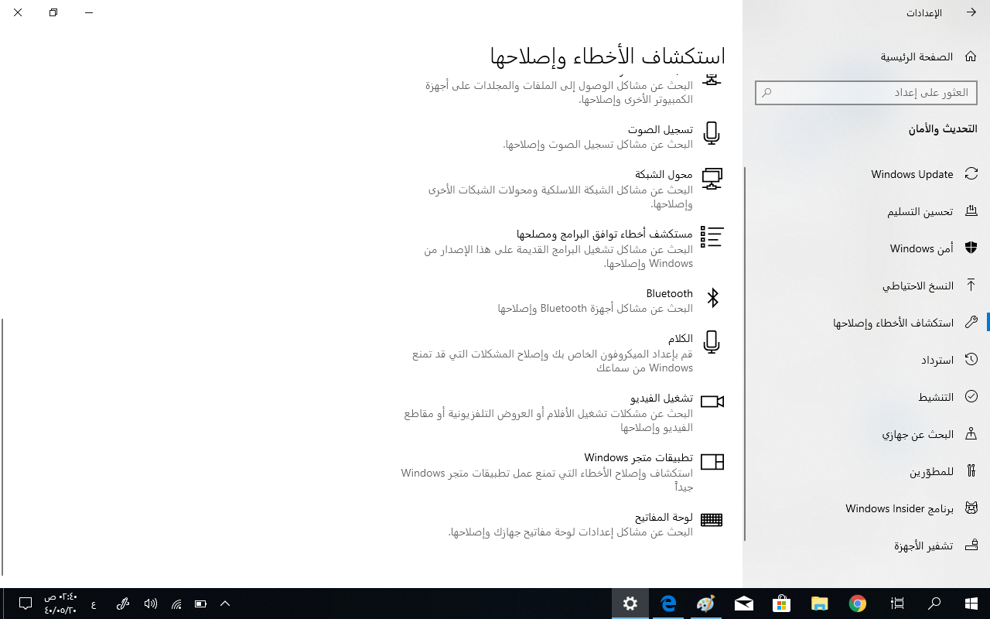Launch Google Chrome from taskbar
The height and width of the screenshot is (619, 990).
[x=857, y=604]
